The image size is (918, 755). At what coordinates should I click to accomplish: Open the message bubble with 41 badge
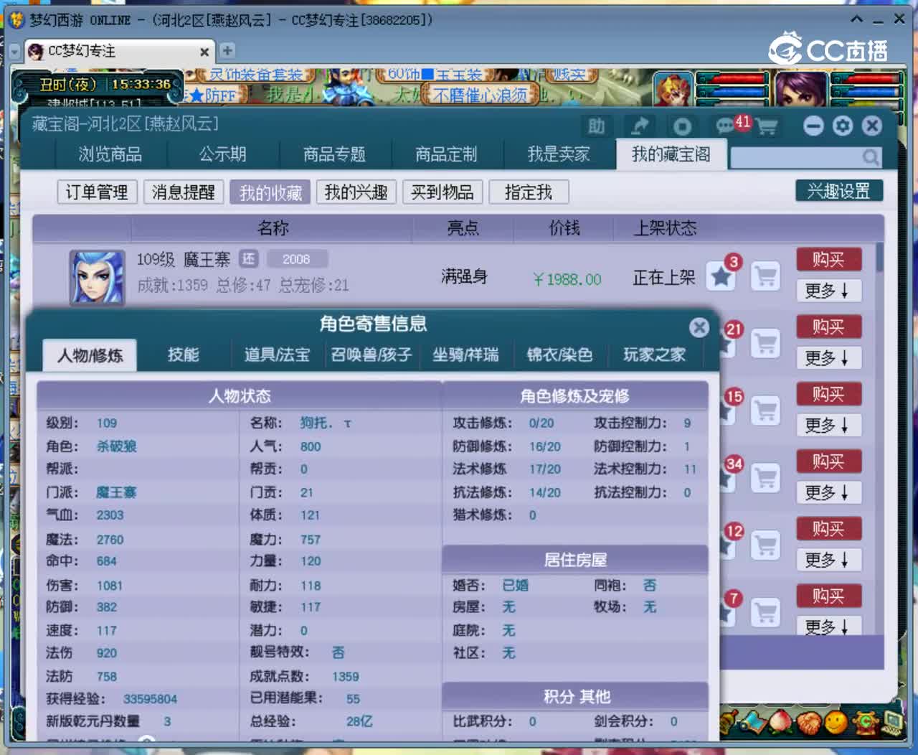pos(727,126)
